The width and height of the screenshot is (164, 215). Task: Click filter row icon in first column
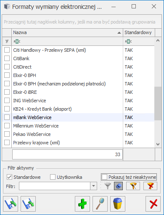pos(7,41)
